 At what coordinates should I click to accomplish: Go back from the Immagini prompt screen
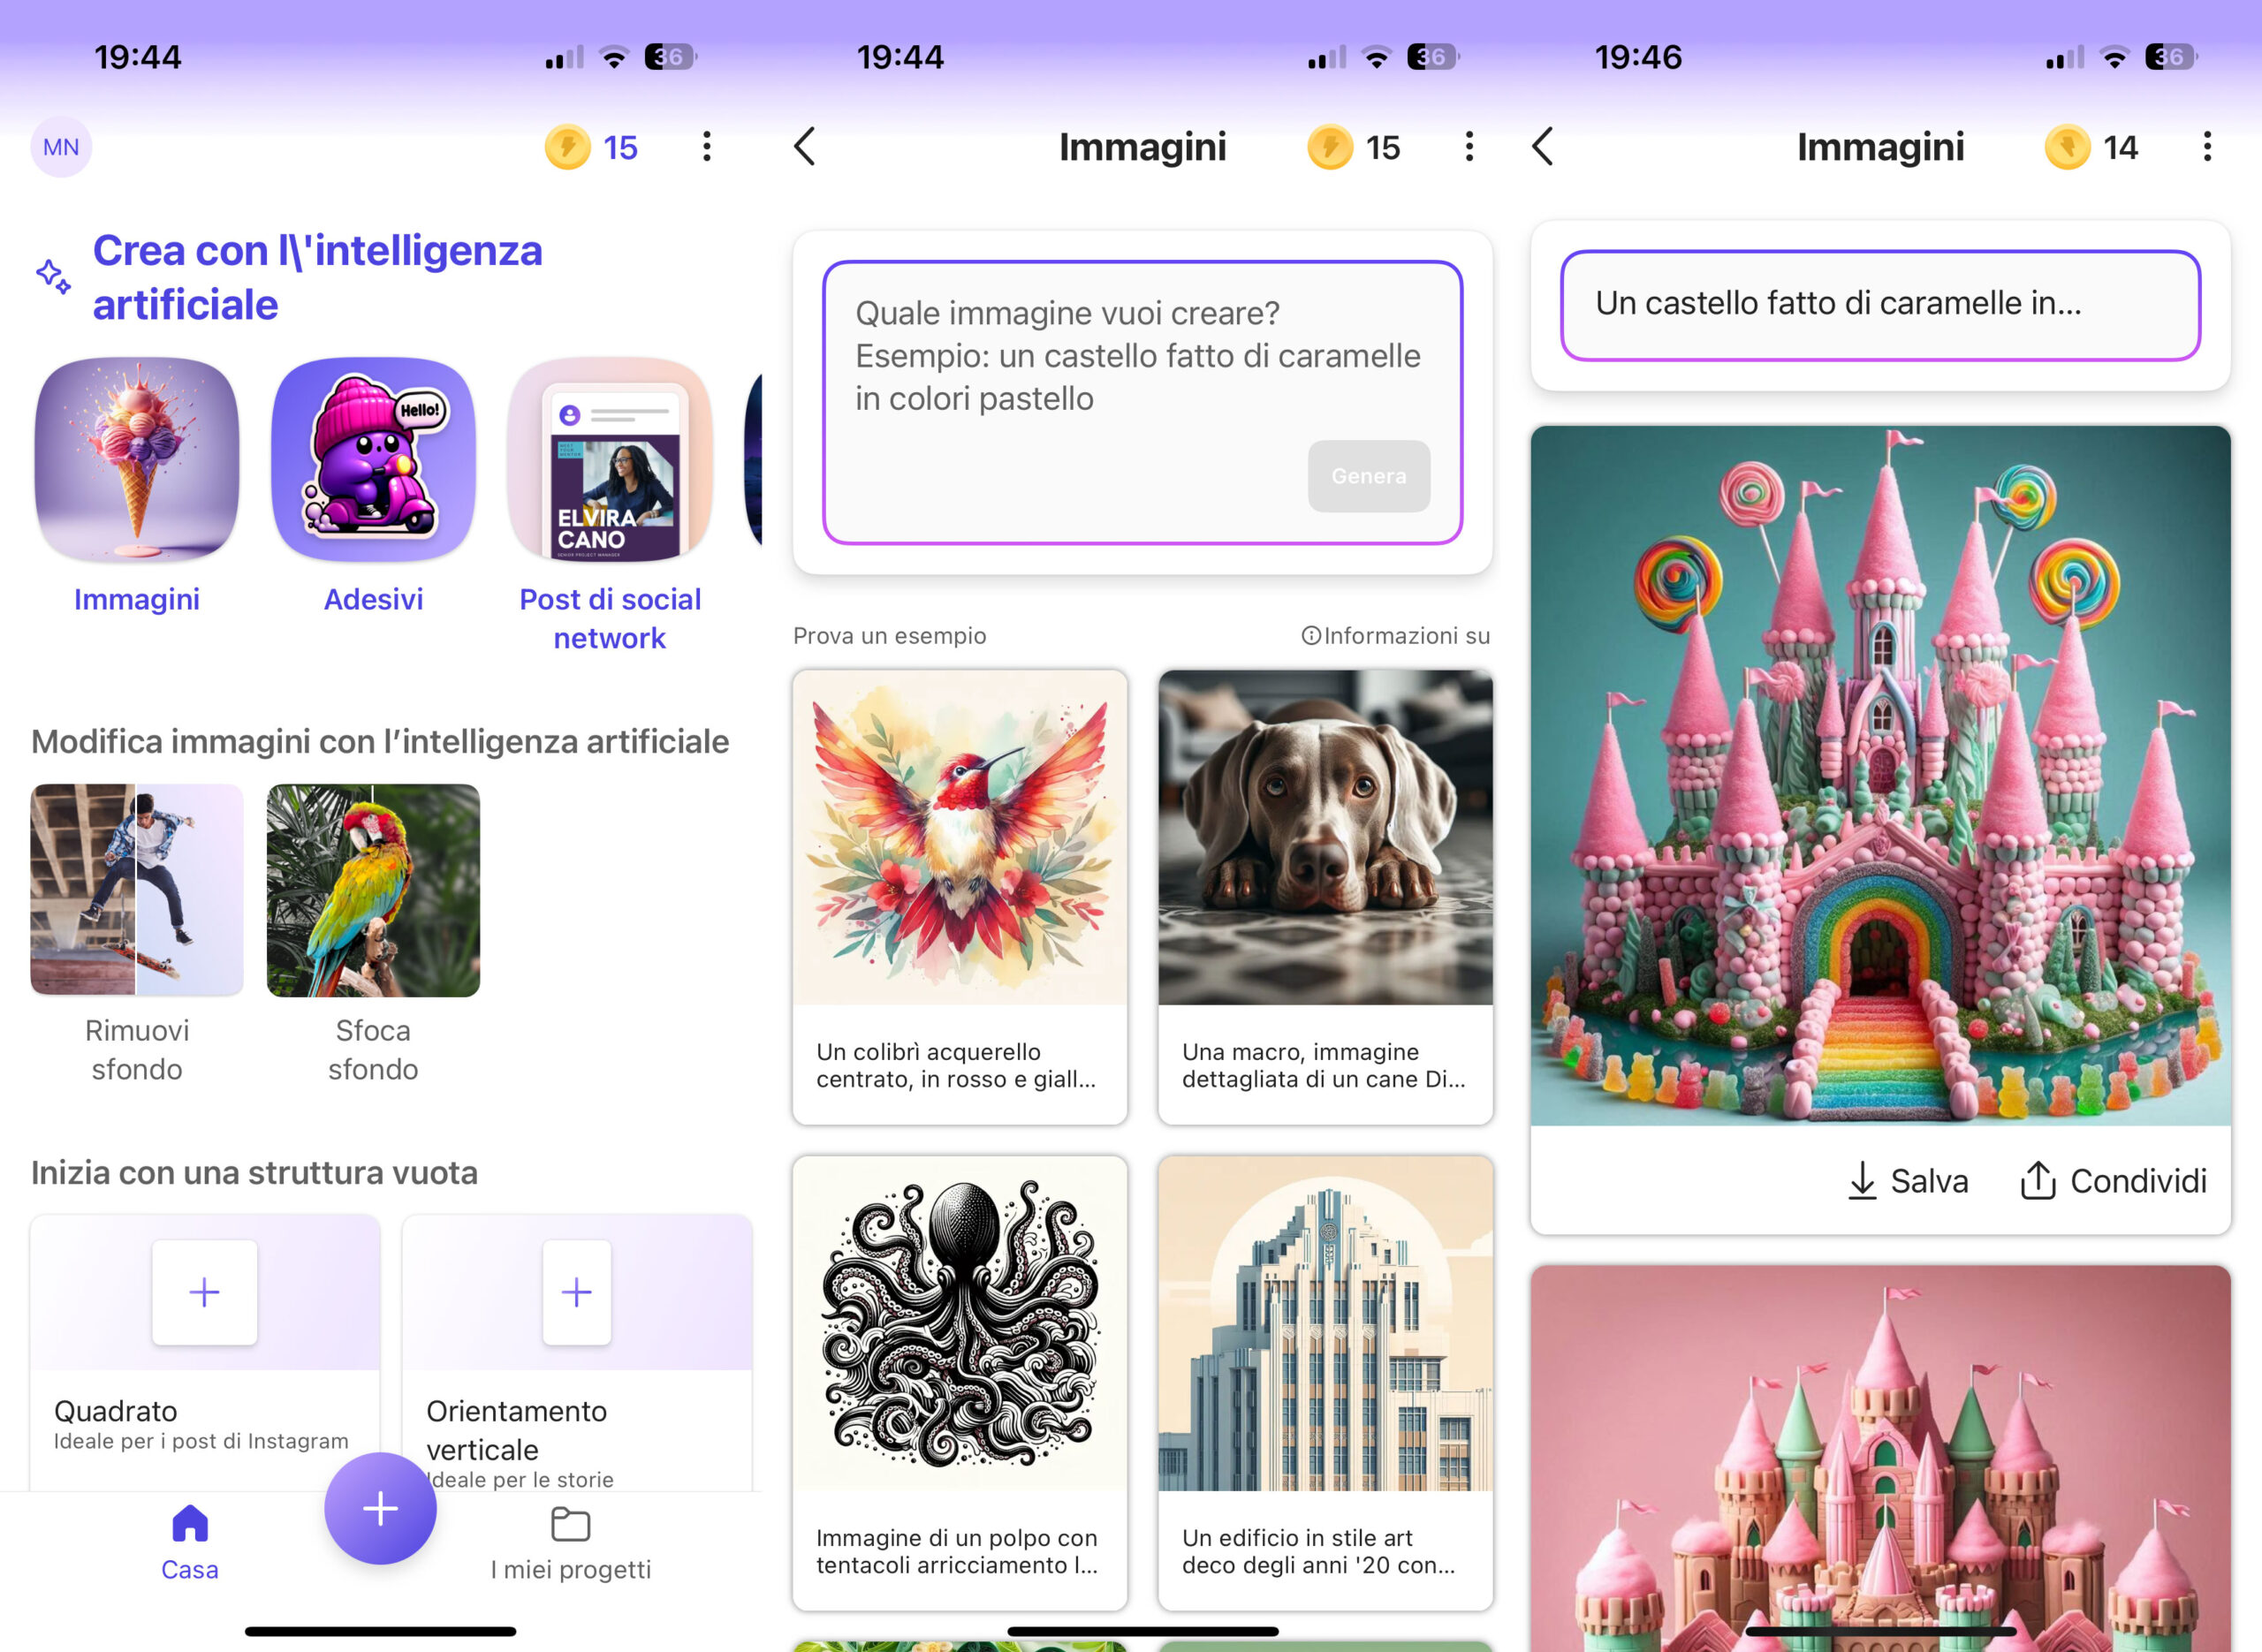[x=805, y=147]
